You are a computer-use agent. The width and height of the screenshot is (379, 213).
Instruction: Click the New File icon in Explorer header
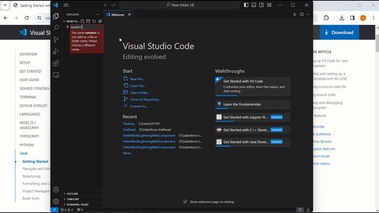pyautogui.click(x=82, y=21)
